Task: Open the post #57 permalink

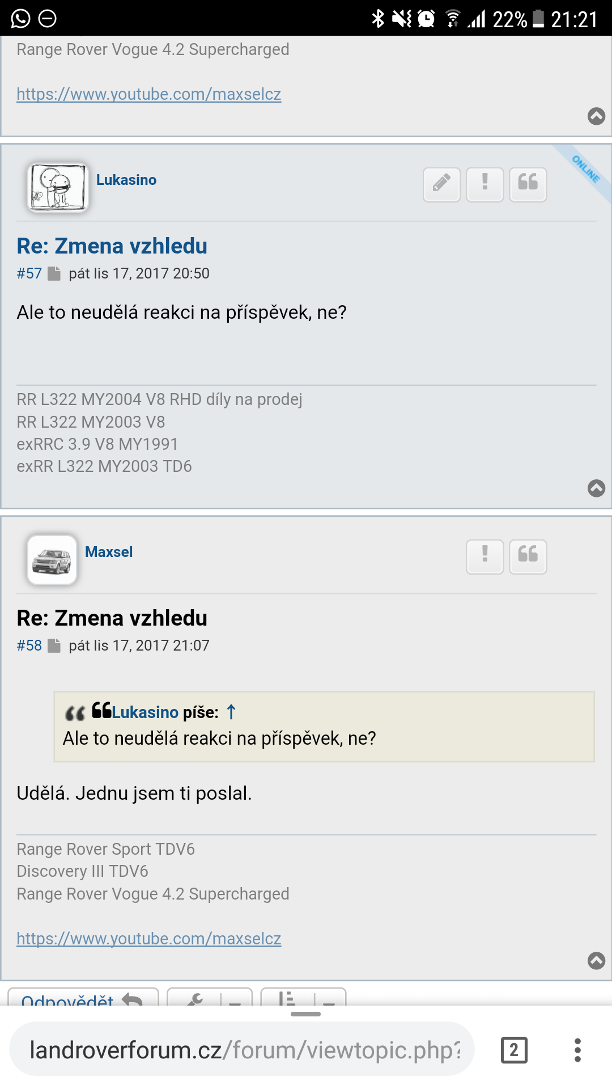Action: (29, 273)
